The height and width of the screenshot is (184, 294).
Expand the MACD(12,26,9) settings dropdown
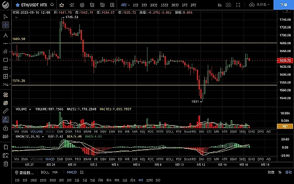(x=43, y=137)
